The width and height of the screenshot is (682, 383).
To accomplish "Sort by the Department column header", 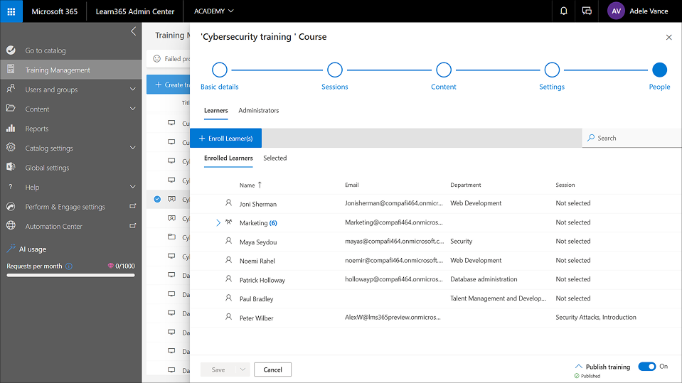I will (x=465, y=185).
